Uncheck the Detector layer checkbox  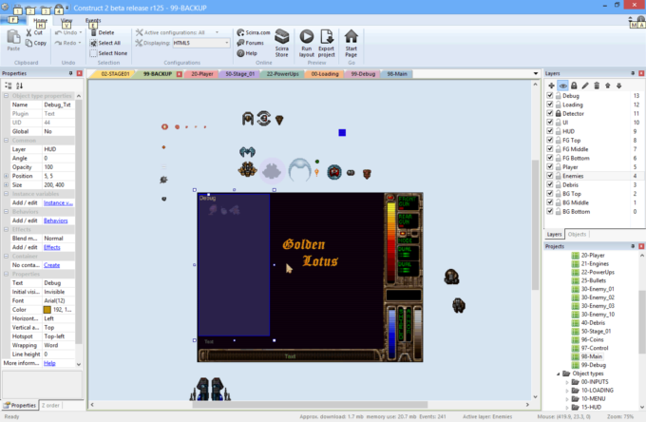click(x=550, y=113)
